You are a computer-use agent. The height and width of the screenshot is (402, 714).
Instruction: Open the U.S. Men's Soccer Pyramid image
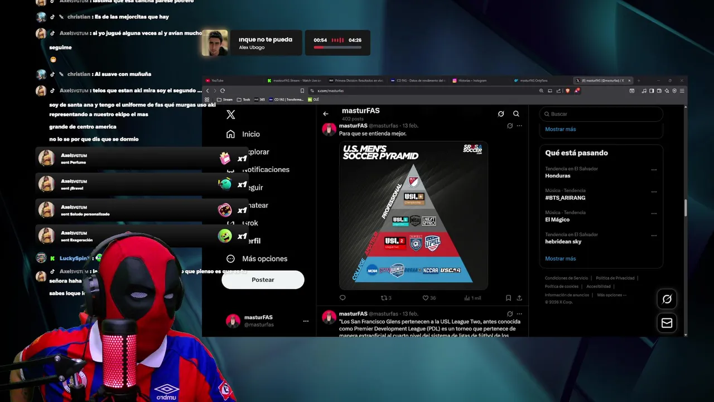point(413,216)
